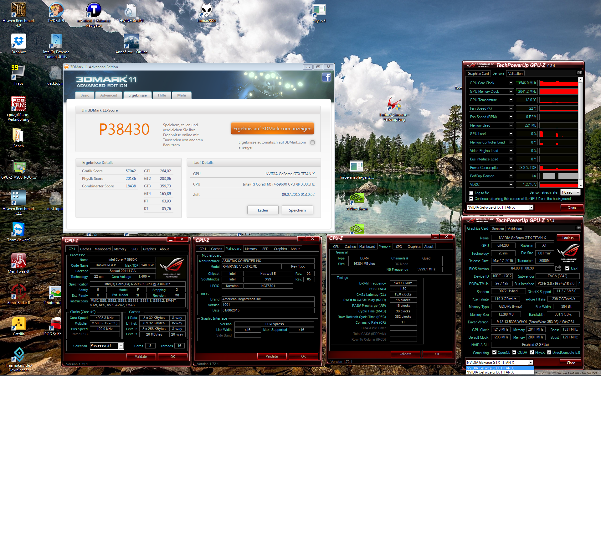
Task: Click Laden button in Lauf Details
Action: [263, 210]
